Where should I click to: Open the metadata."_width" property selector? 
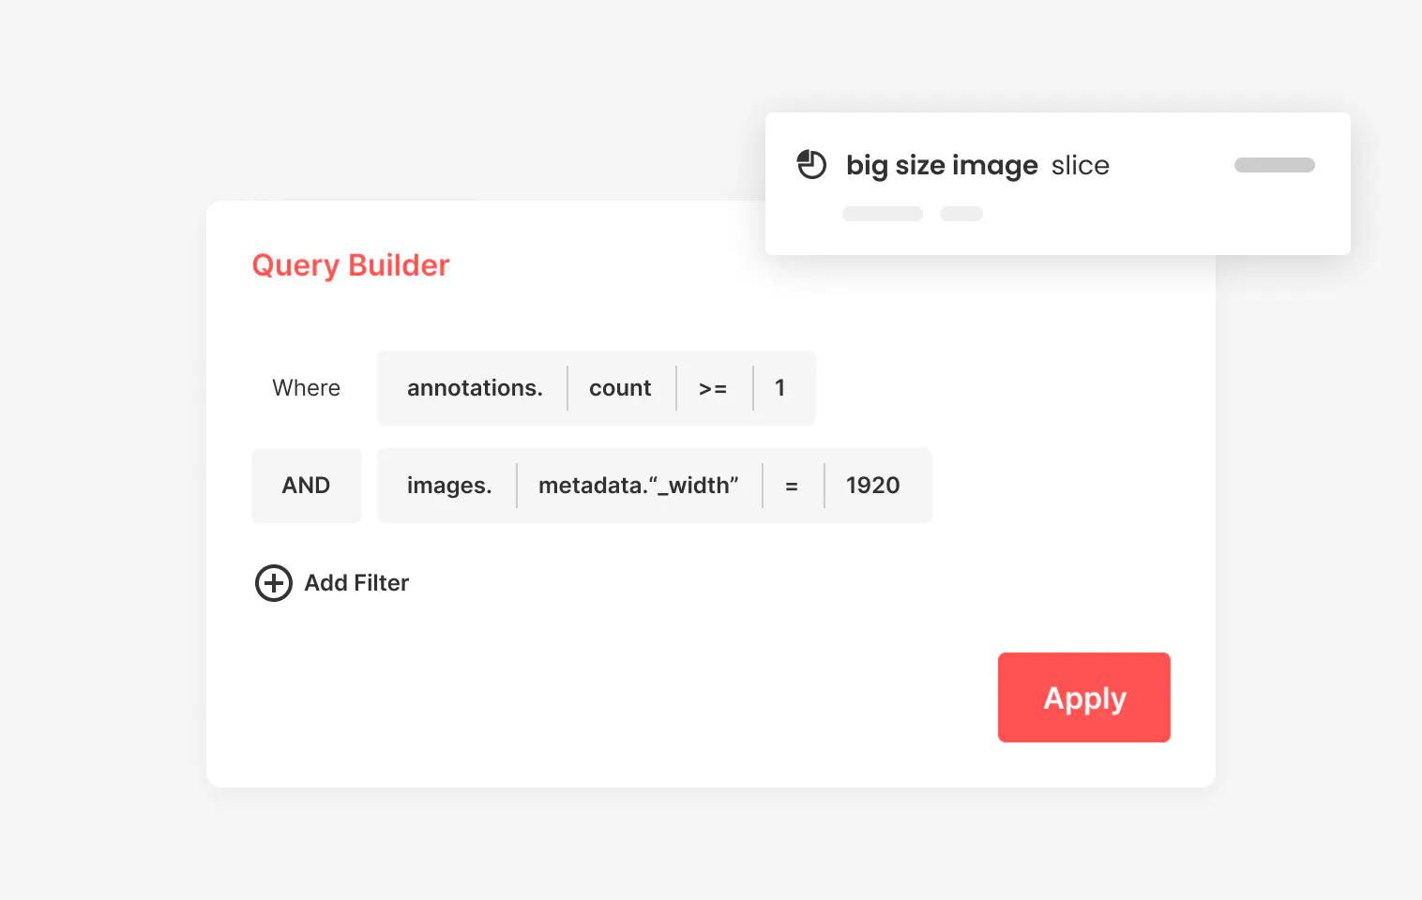[x=639, y=486]
